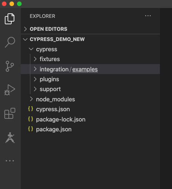Open the Explorer view in the activity bar

(9, 19)
